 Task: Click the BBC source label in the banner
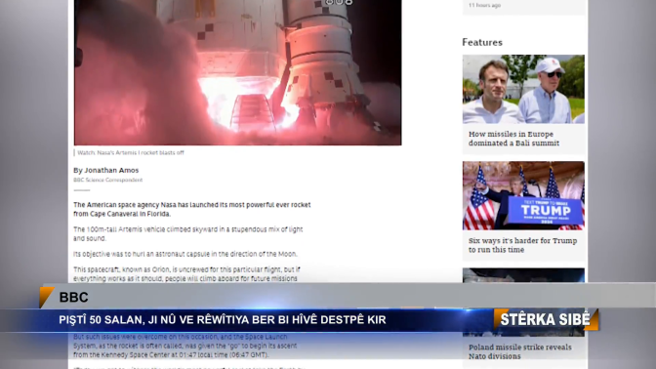point(73,297)
